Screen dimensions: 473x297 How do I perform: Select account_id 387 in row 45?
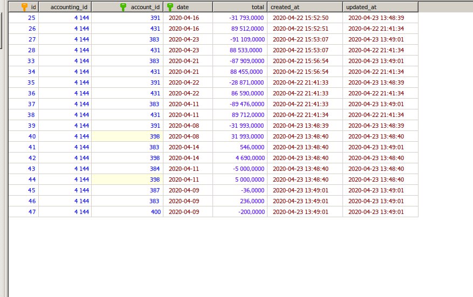[x=127, y=190]
